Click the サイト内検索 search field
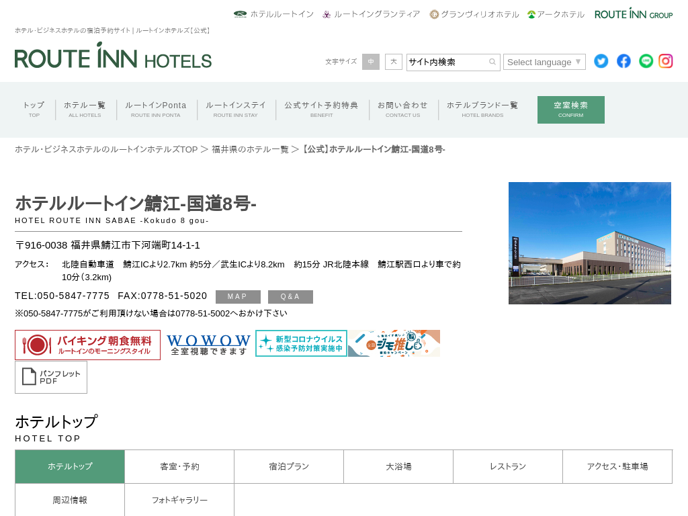Viewport: 688px width, 516px height. 454,62
